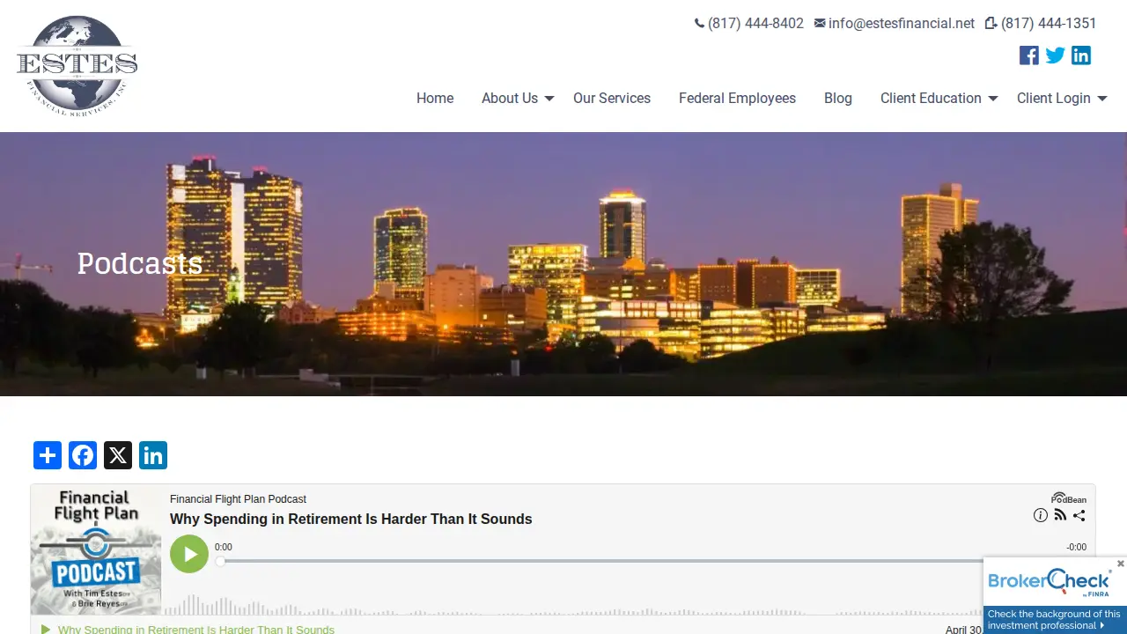
Task: Expand the Client Login dropdown arrow
Action: click(x=1101, y=99)
